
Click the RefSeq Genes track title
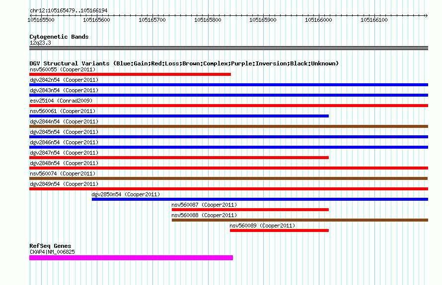pos(50,246)
